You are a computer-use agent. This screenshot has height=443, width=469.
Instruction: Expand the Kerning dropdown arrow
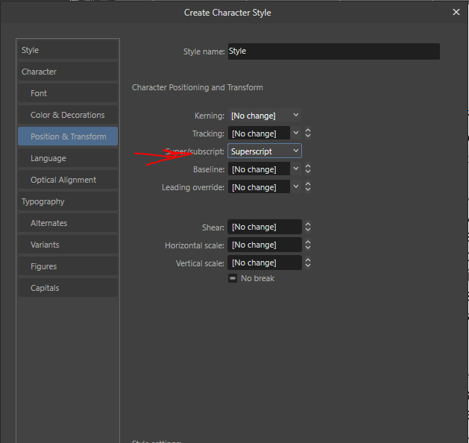(x=296, y=116)
